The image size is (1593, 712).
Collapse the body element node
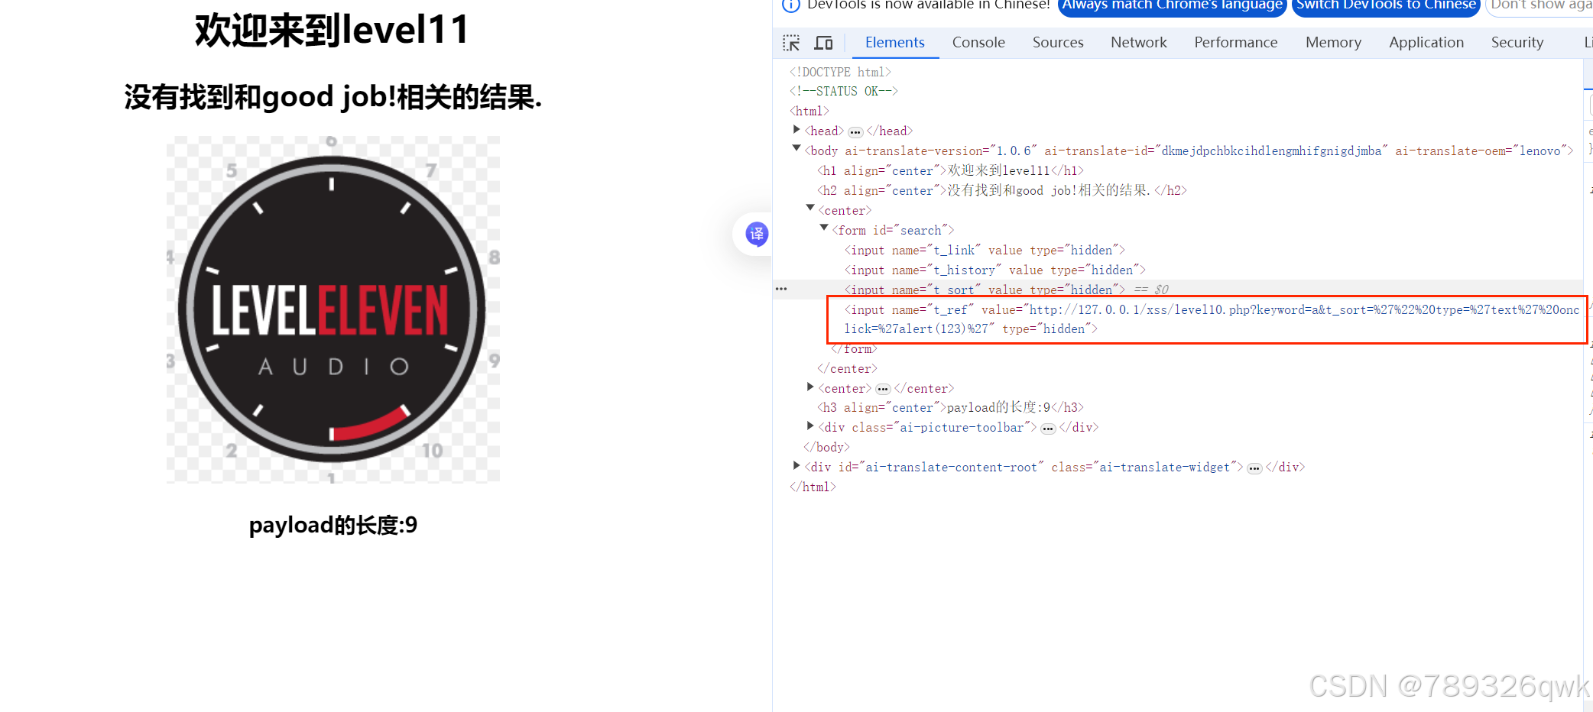[796, 149]
